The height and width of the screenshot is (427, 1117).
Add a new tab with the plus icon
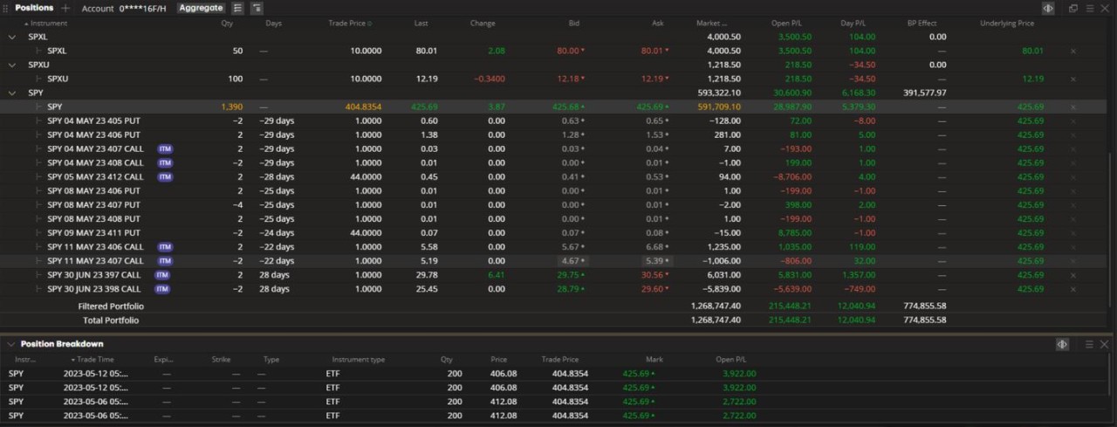coord(65,8)
